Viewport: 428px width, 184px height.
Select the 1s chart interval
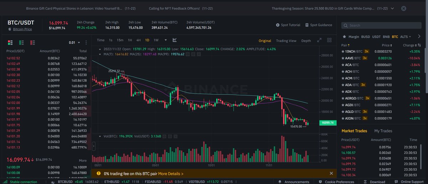click(x=111, y=40)
